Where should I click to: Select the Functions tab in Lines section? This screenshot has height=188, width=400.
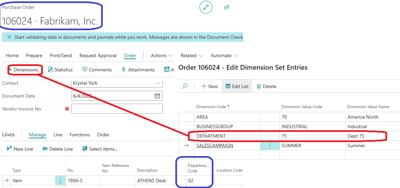80,135
